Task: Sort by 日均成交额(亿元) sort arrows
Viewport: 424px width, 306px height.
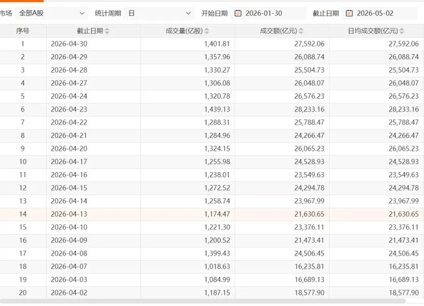Action: click(x=402, y=31)
